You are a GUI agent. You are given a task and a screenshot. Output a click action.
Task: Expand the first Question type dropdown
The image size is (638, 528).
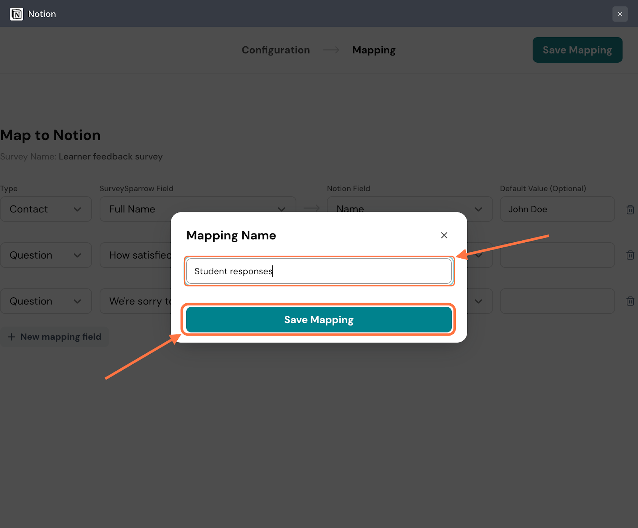tap(46, 255)
